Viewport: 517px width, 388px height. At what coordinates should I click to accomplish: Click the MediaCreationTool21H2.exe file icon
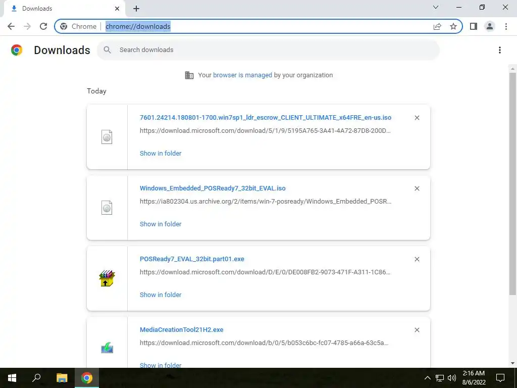107,348
